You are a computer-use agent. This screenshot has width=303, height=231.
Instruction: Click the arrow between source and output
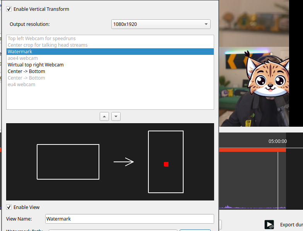[x=124, y=162]
